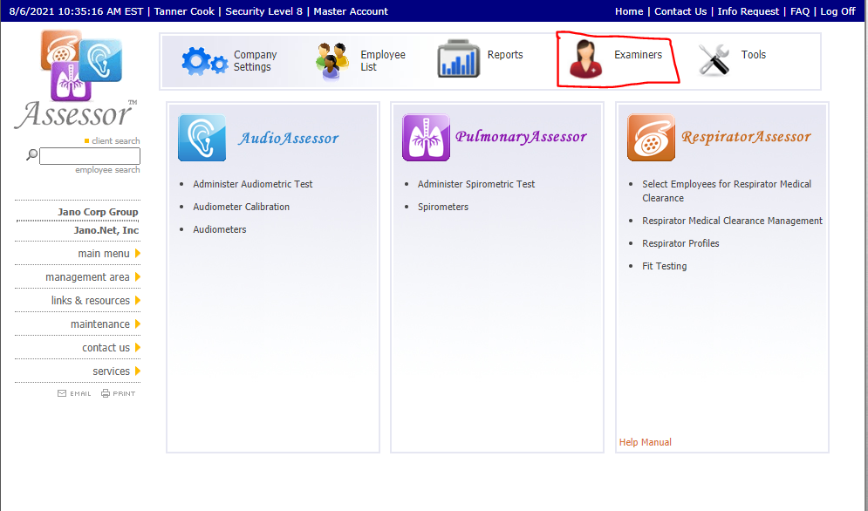Open Administer Audiometric Test
Image resolution: width=868 pixels, height=511 pixels.
tap(252, 184)
